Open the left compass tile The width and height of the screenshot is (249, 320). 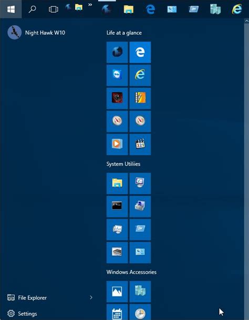tap(117, 121)
